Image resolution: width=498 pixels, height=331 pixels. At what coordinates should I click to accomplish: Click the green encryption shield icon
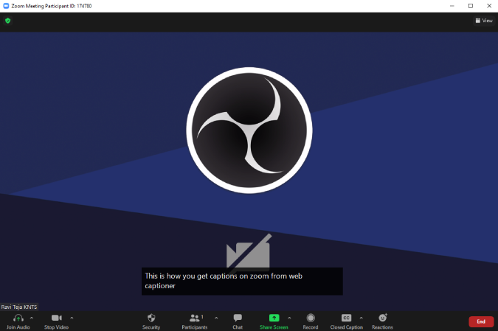click(x=8, y=21)
